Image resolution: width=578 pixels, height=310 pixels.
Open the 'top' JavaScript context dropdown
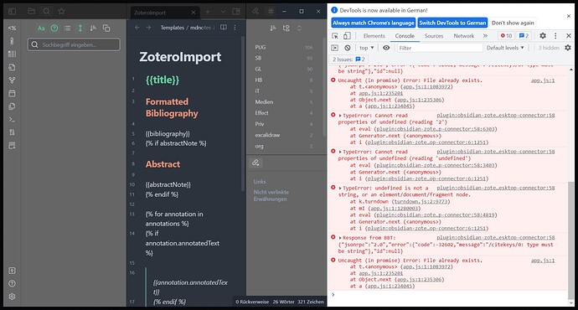[x=367, y=48]
